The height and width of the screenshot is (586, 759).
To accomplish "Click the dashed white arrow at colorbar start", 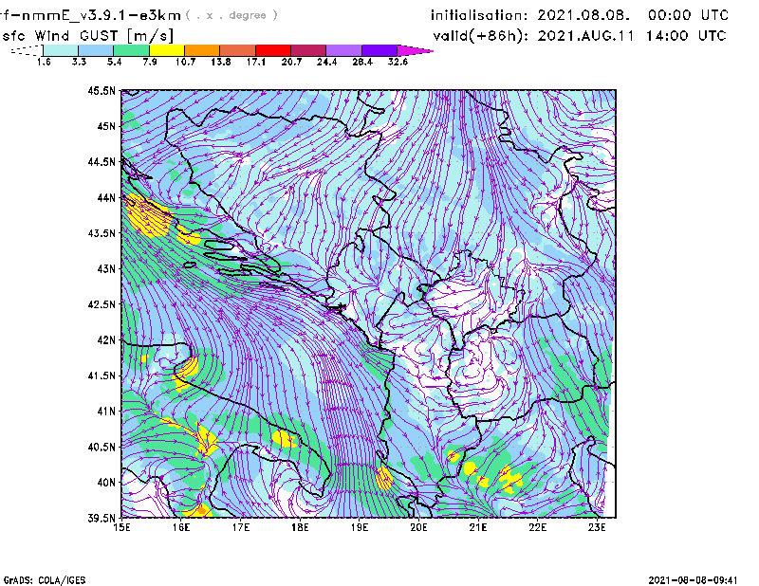I will [27, 50].
